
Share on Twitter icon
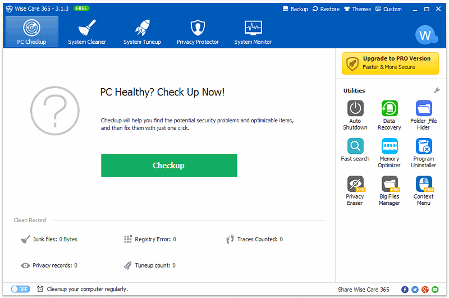point(415,290)
